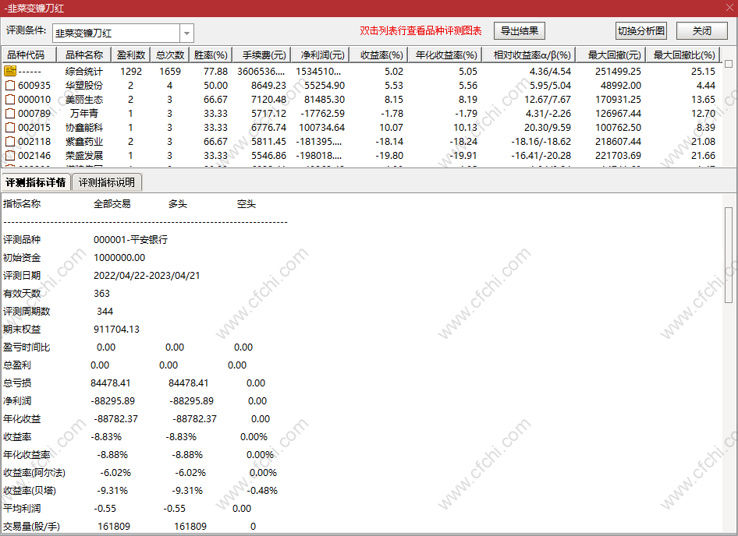
Task: Sort by the 最大回撤比(%) column header
Action: pos(684,55)
